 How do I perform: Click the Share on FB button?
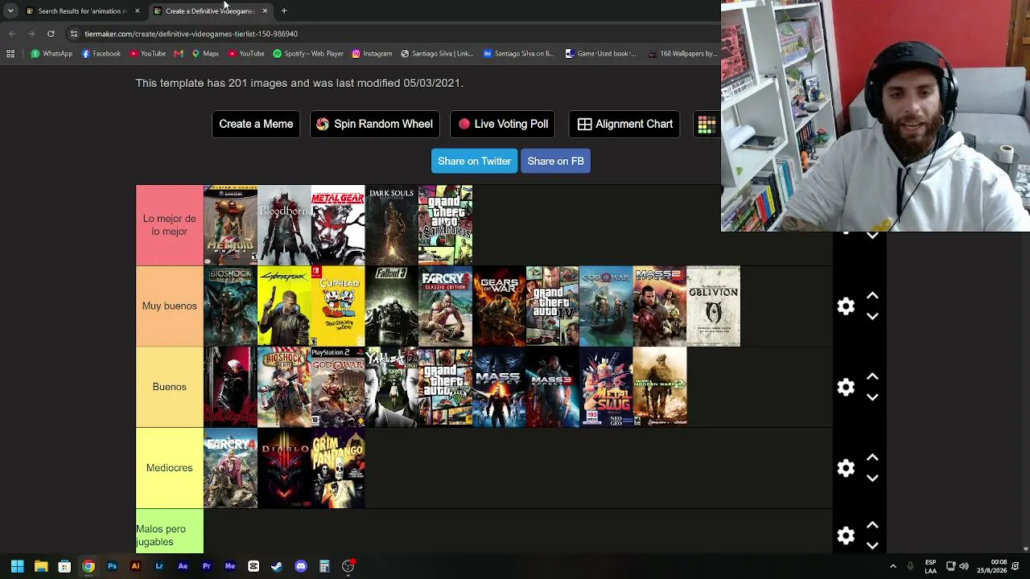555,161
